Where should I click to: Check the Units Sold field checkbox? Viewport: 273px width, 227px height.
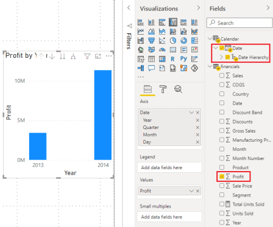222,213
